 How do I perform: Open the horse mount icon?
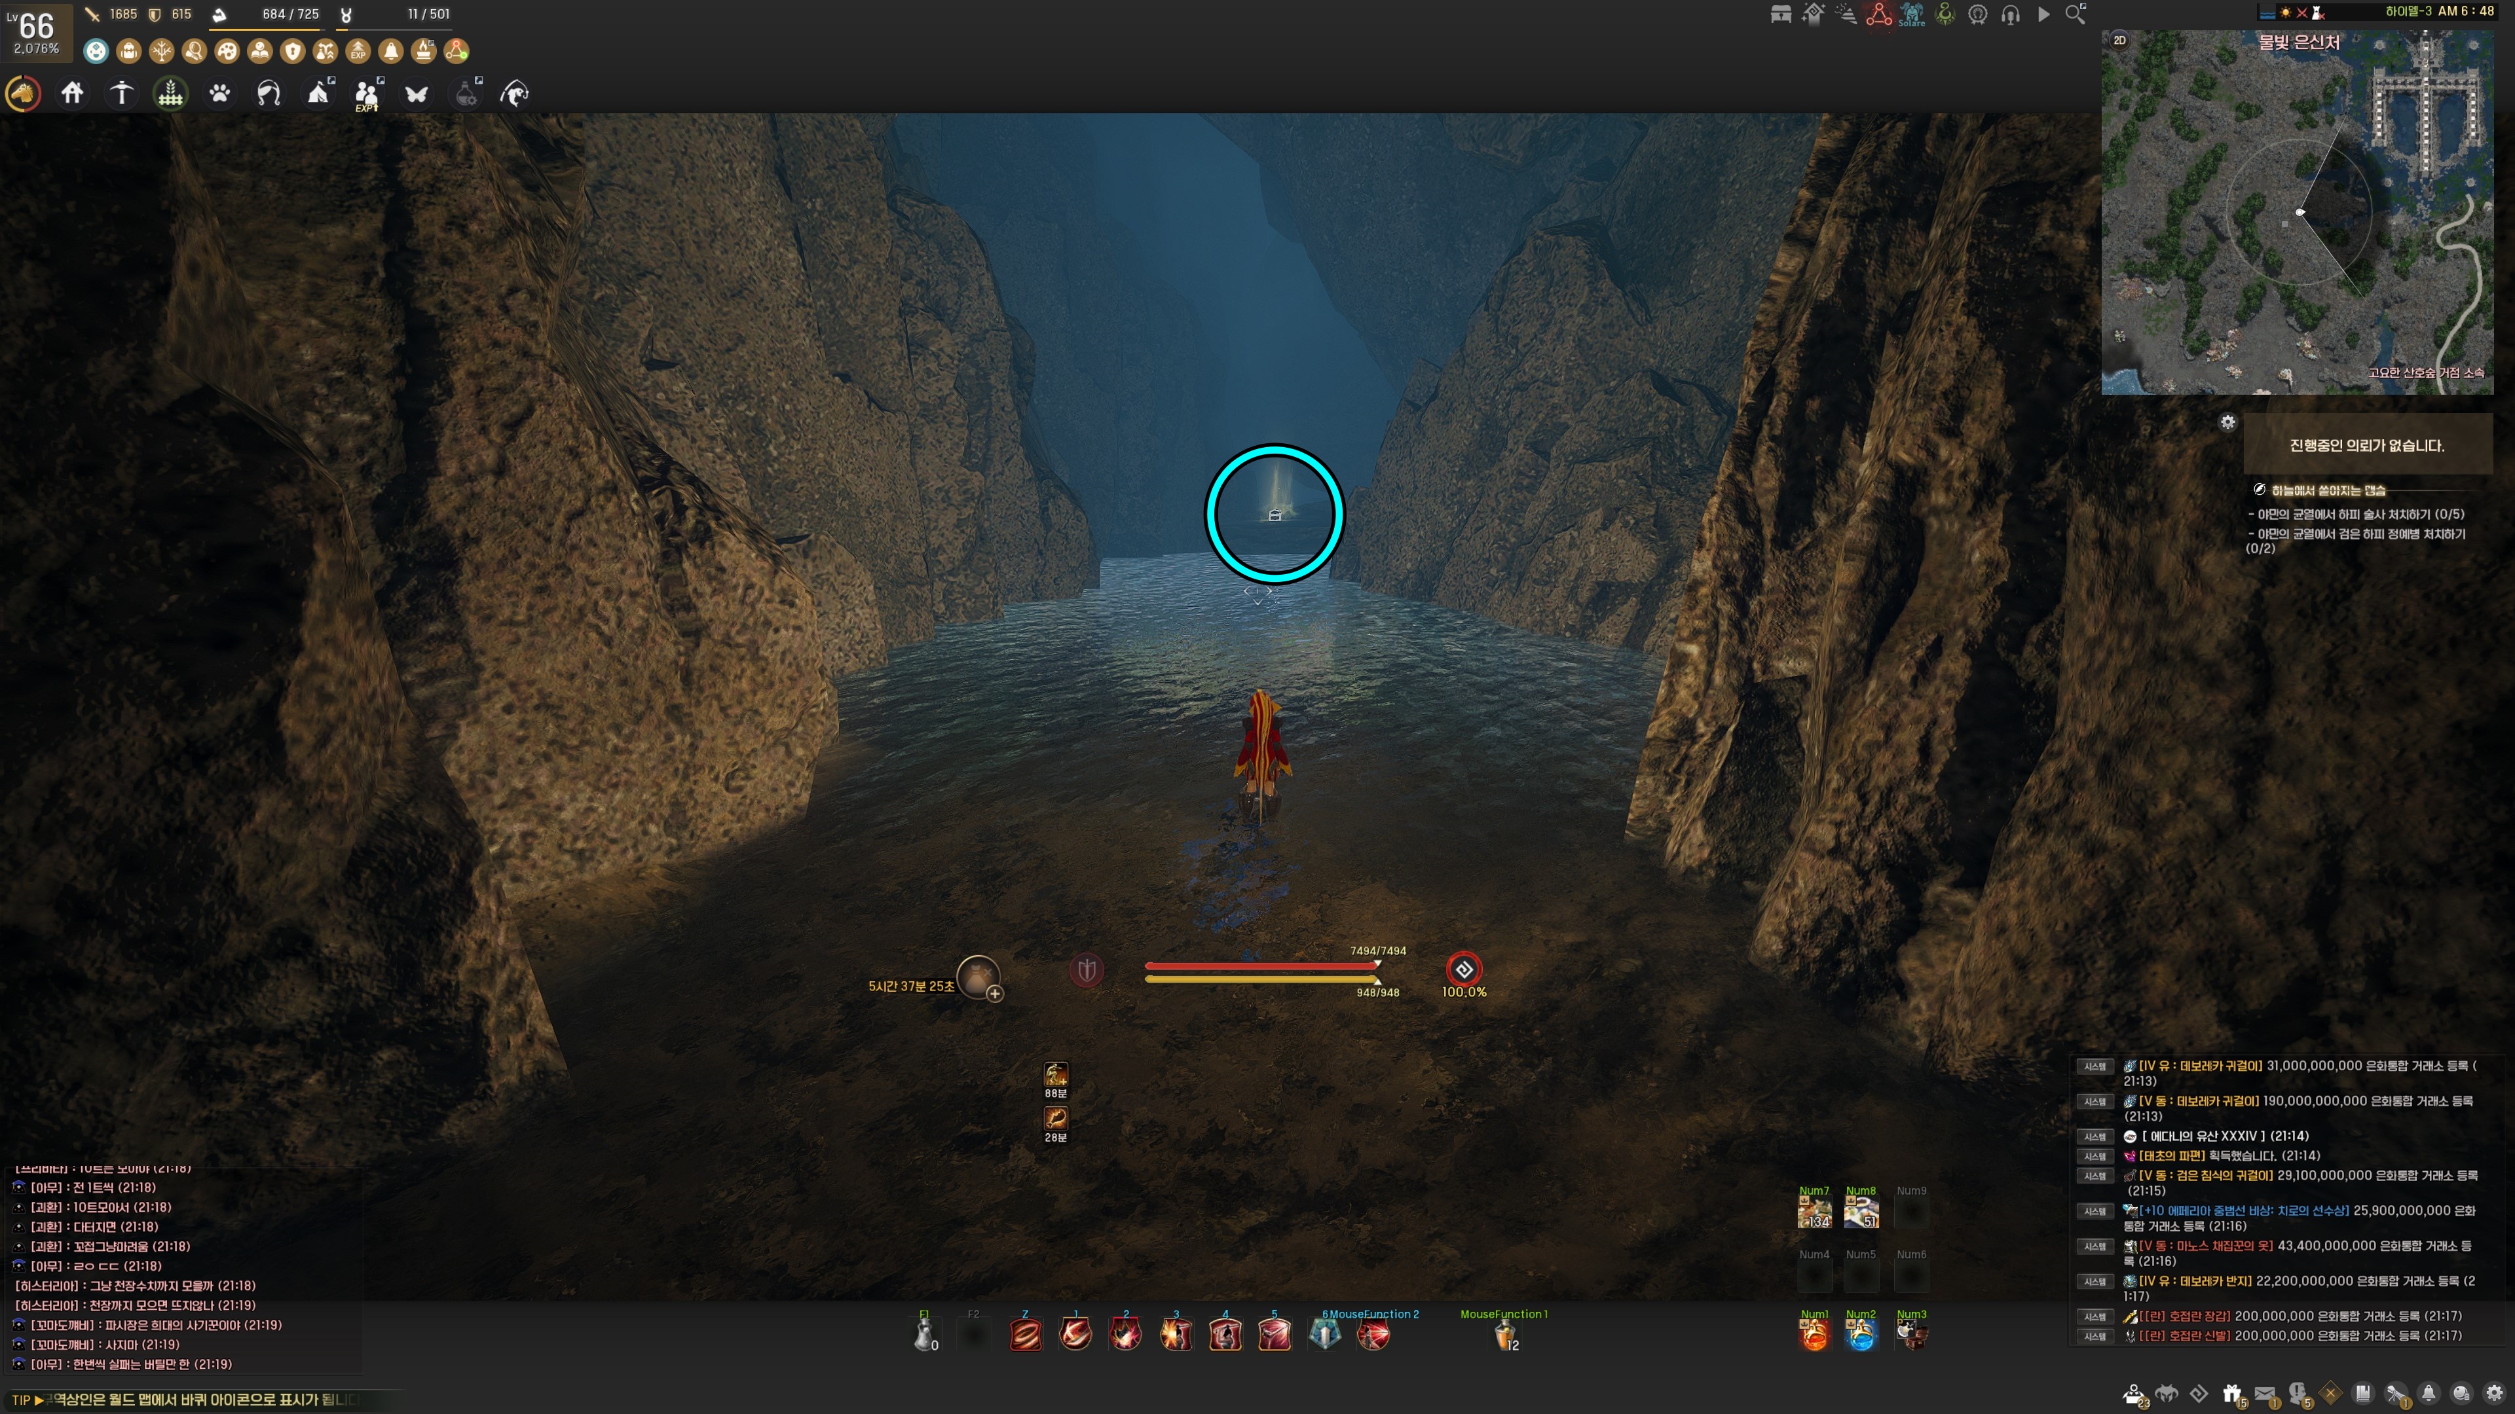(x=24, y=94)
